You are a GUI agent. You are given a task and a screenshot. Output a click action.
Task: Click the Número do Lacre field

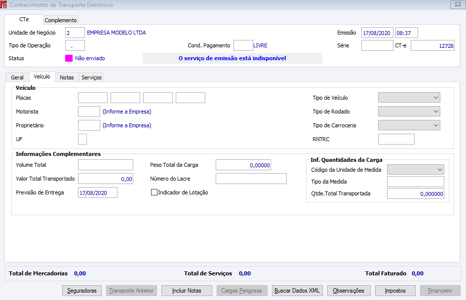pyautogui.click(x=251, y=179)
